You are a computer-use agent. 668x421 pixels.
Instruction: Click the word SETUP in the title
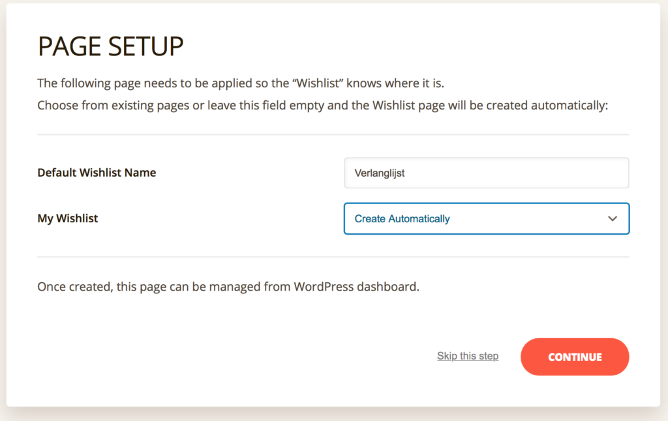[x=145, y=46]
